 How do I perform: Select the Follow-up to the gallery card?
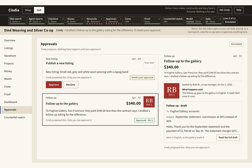click(100, 109)
